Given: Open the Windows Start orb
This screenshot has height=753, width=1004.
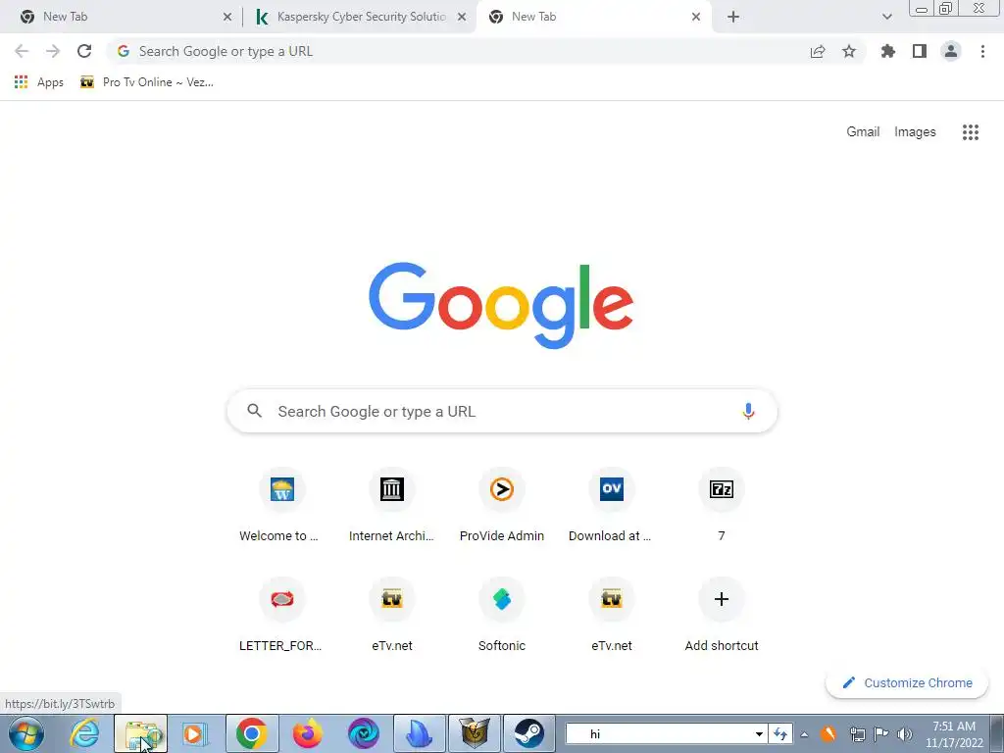Looking at the screenshot, I should pos(26,733).
